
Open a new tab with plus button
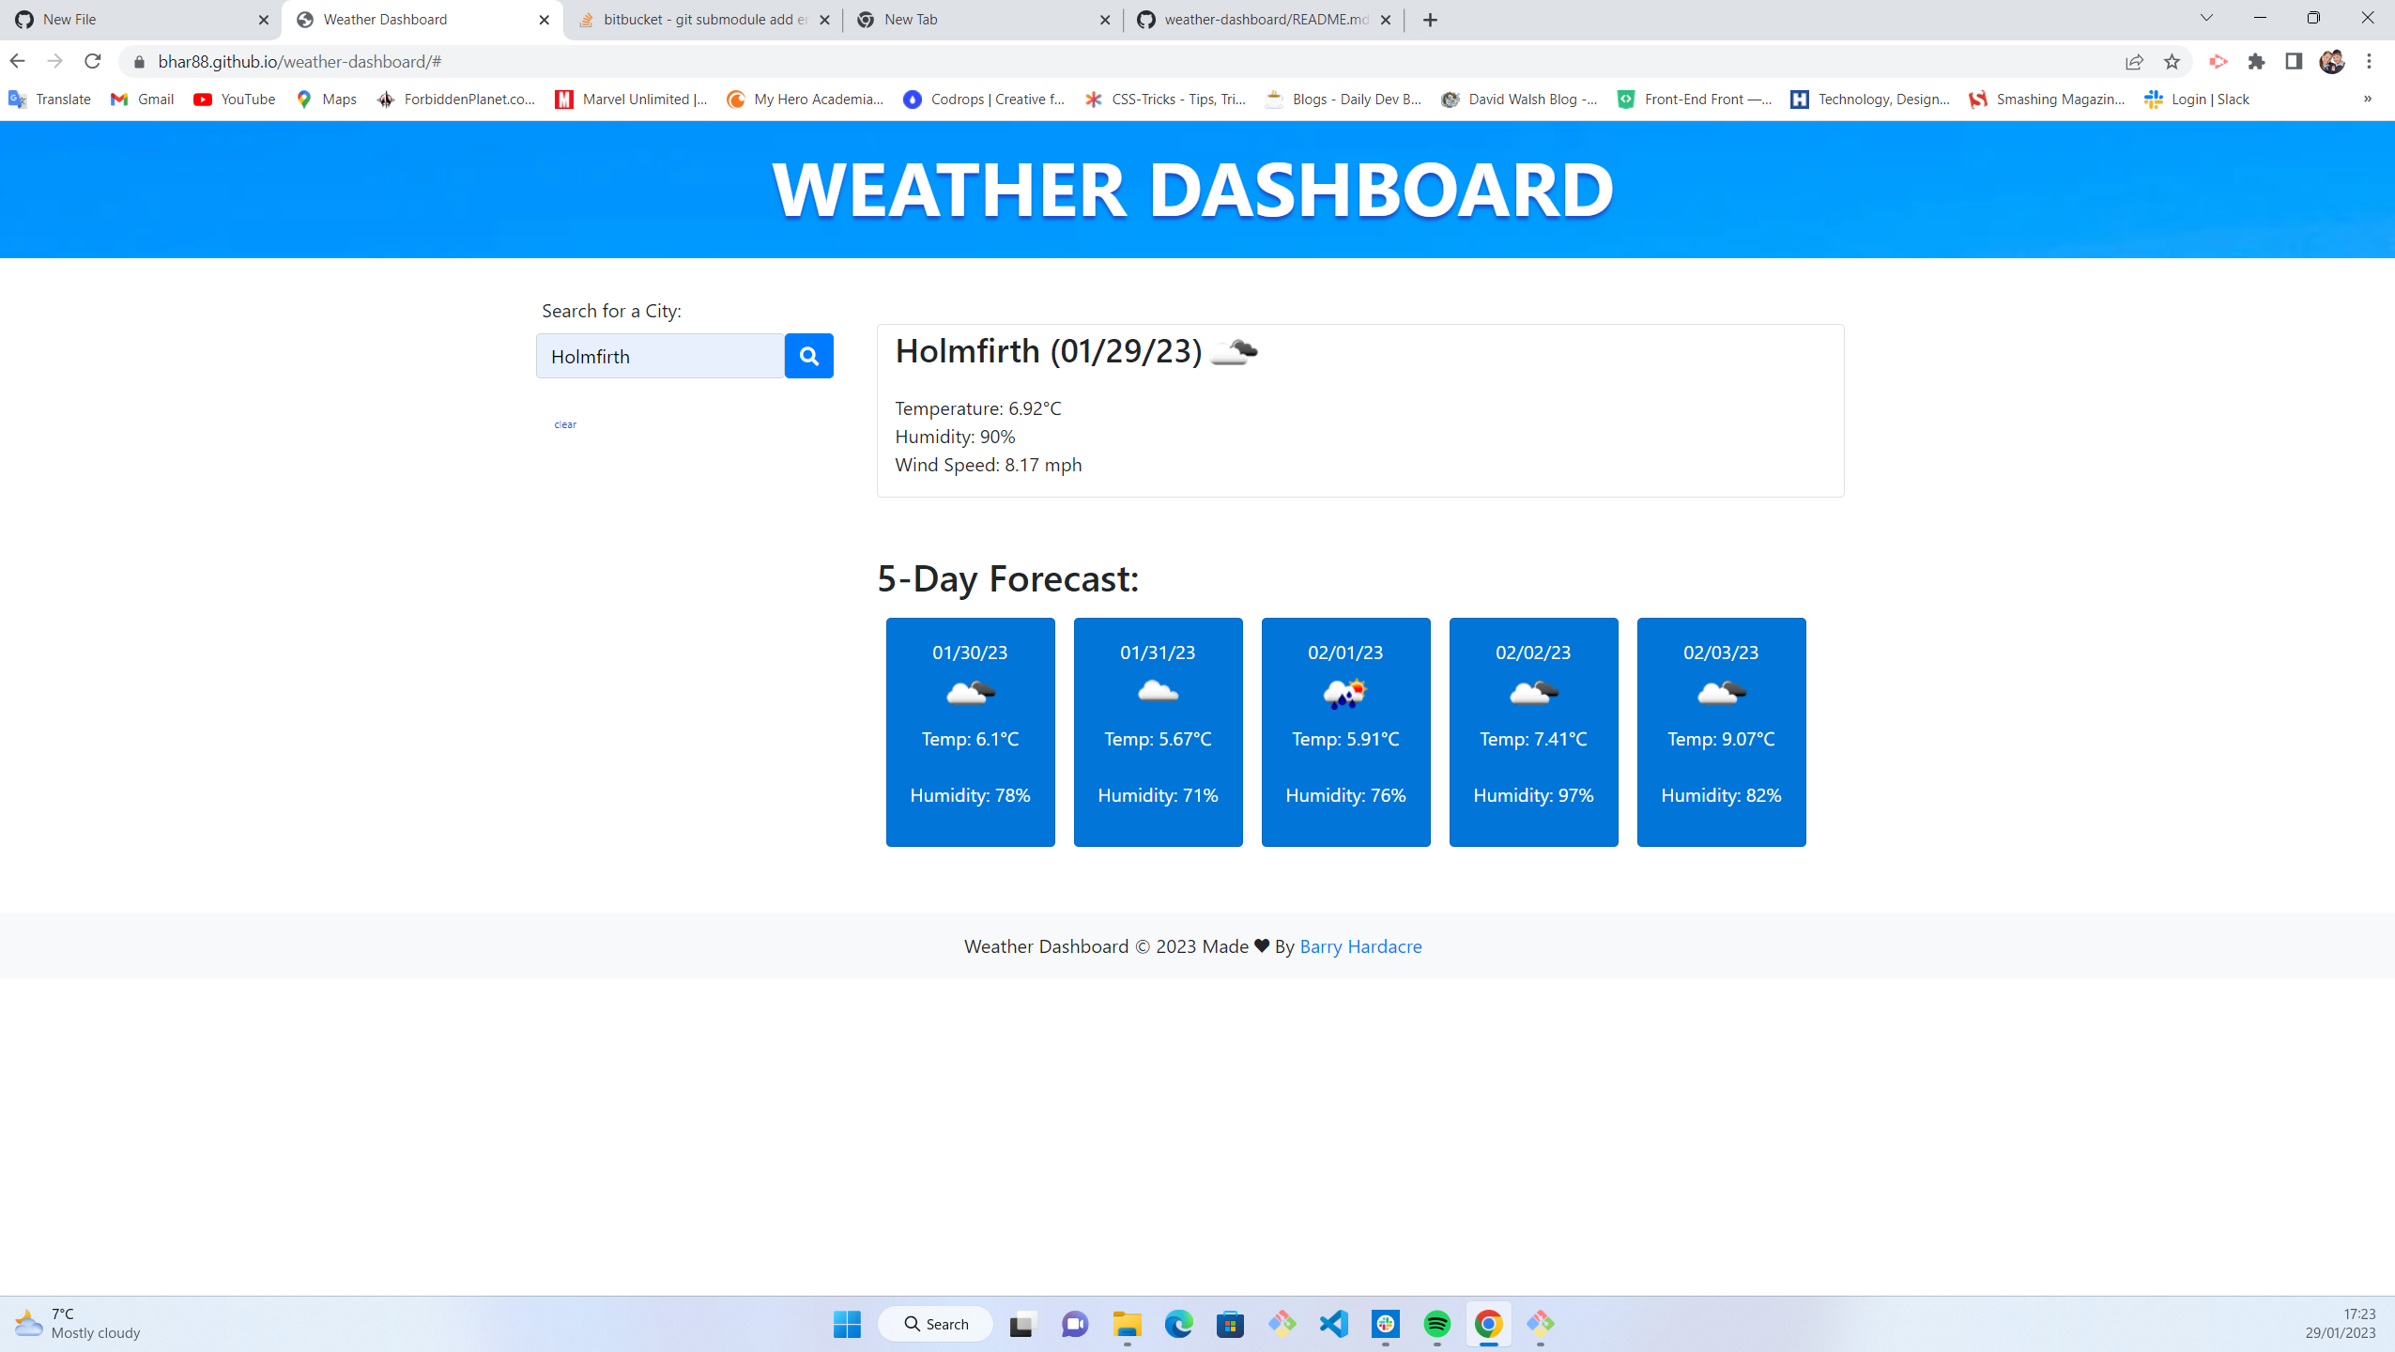click(1430, 20)
